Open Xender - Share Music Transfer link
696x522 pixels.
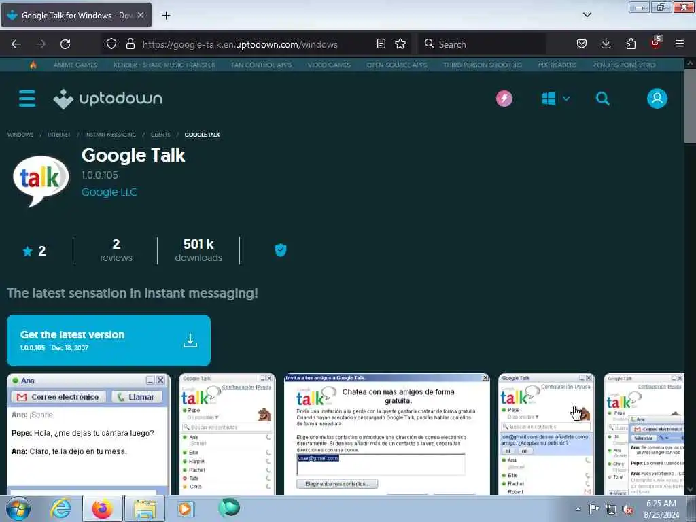click(x=164, y=65)
